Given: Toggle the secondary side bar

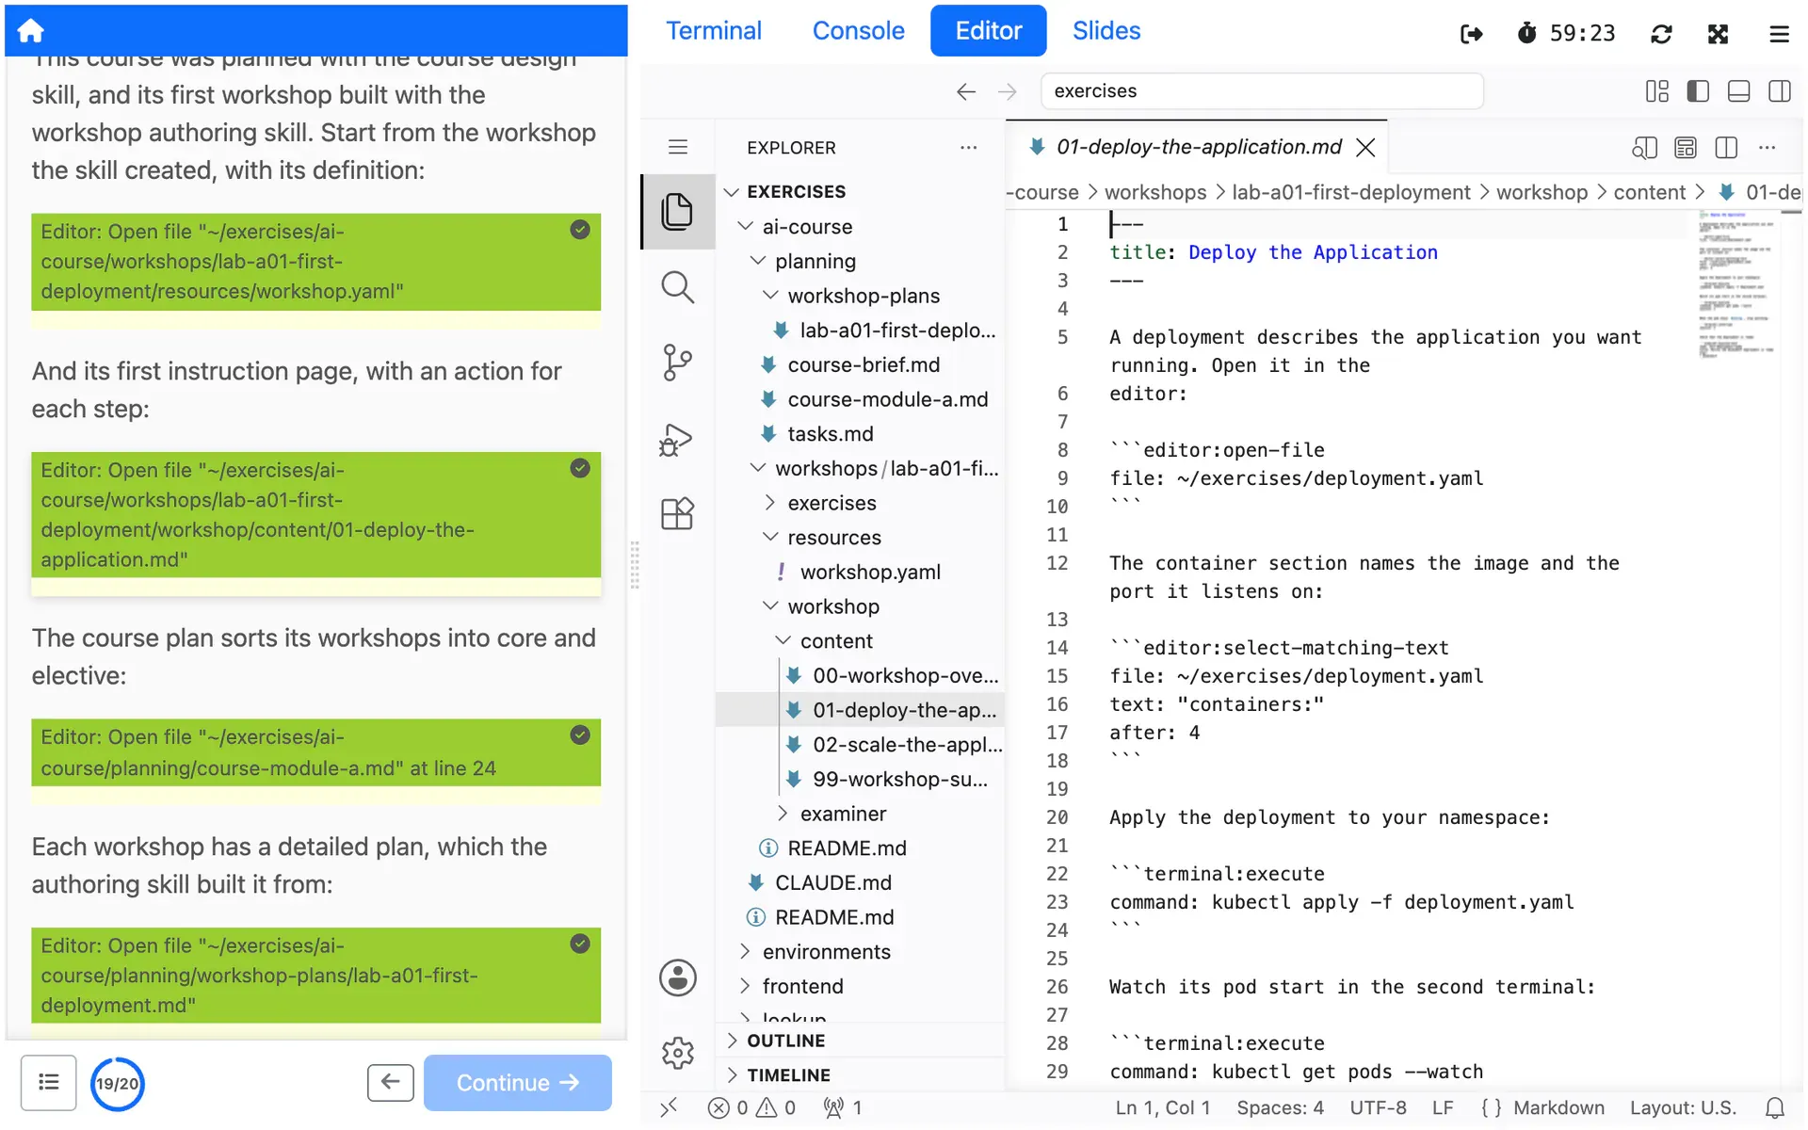Looking at the screenshot, I should pyautogui.click(x=1779, y=91).
